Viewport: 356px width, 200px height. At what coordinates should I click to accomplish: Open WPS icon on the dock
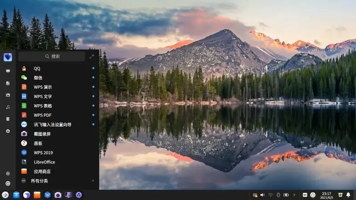(48, 195)
